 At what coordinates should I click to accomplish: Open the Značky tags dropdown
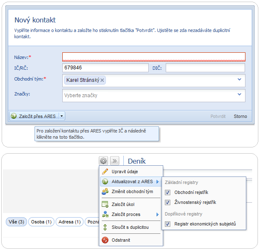tap(239, 95)
